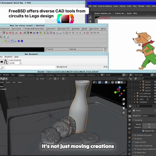Click the blue Z axis on navigation gizmo
Screen dimensions: 156x156
(120, 87)
